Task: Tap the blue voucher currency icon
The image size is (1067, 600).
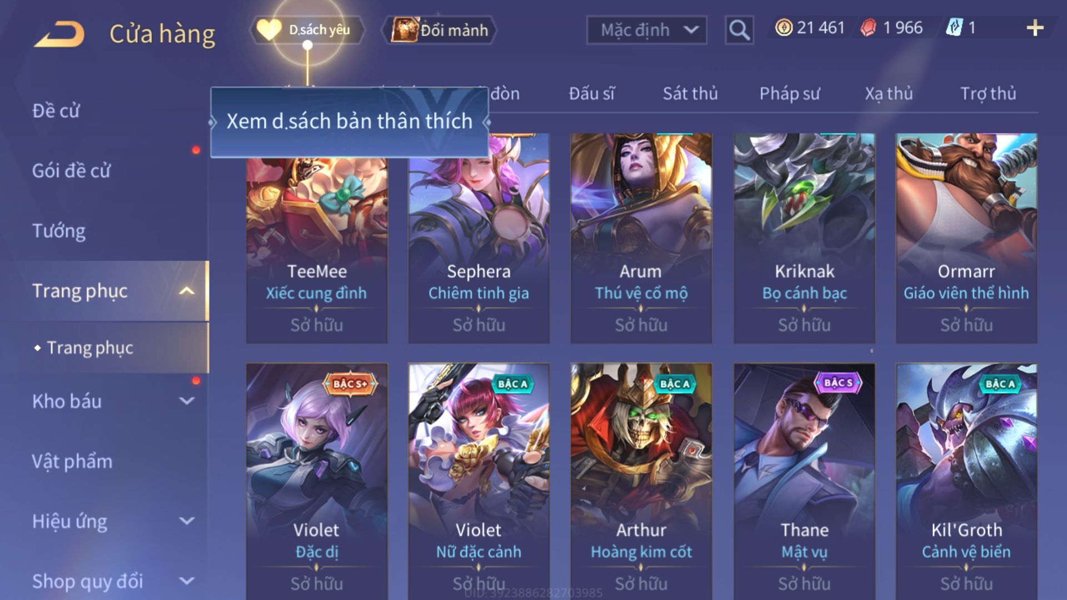Action: [954, 28]
